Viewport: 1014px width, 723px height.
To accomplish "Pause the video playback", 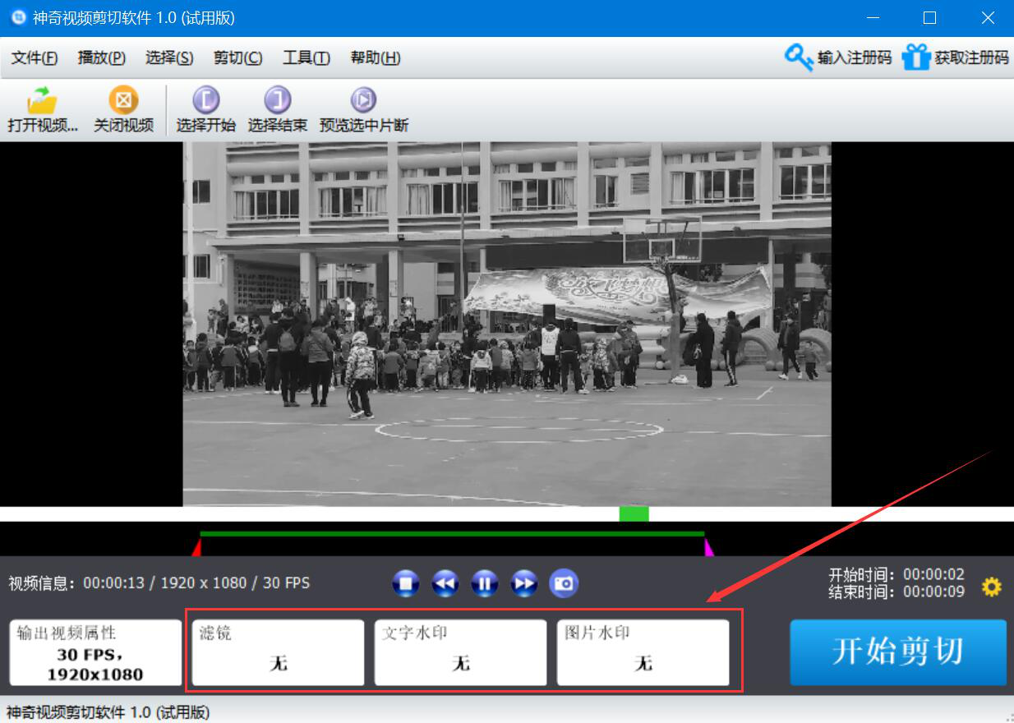I will pyautogui.click(x=485, y=583).
